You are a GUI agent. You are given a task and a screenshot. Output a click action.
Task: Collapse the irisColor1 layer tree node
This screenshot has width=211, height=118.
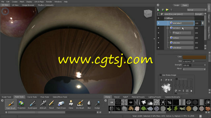167,28
